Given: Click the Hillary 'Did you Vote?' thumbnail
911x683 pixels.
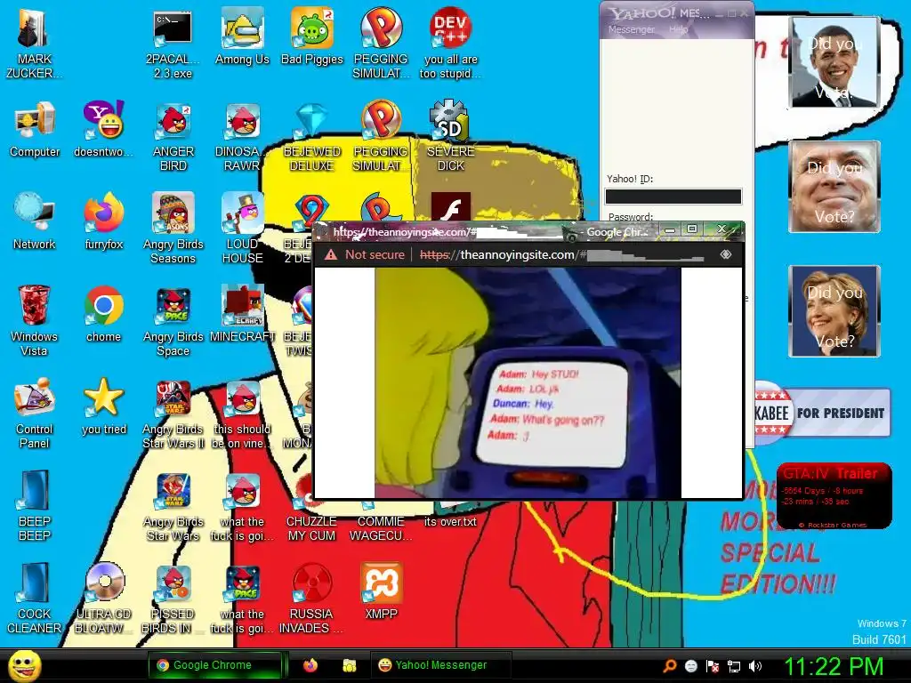Looking at the screenshot, I should 834,310.
